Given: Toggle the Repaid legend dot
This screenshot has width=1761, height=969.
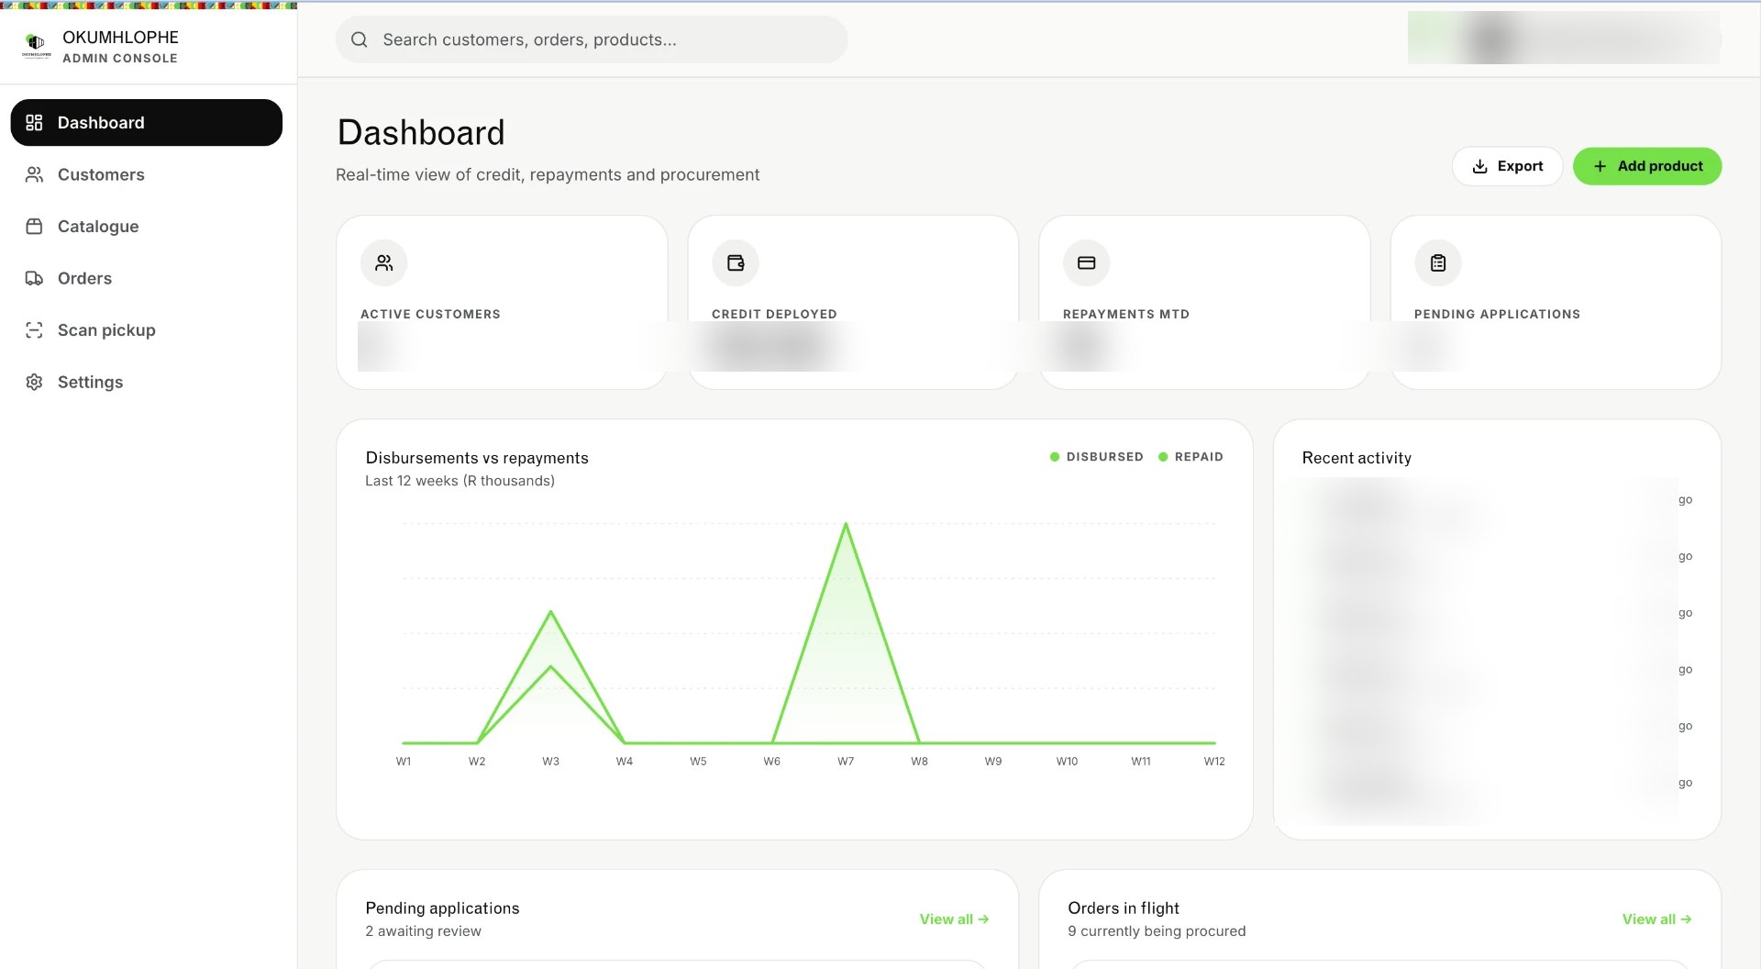Looking at the screenshot, I should [1163, 456].
